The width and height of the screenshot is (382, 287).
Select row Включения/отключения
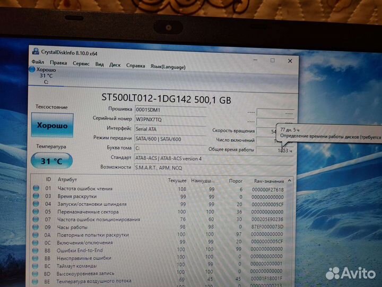[158, 242]
